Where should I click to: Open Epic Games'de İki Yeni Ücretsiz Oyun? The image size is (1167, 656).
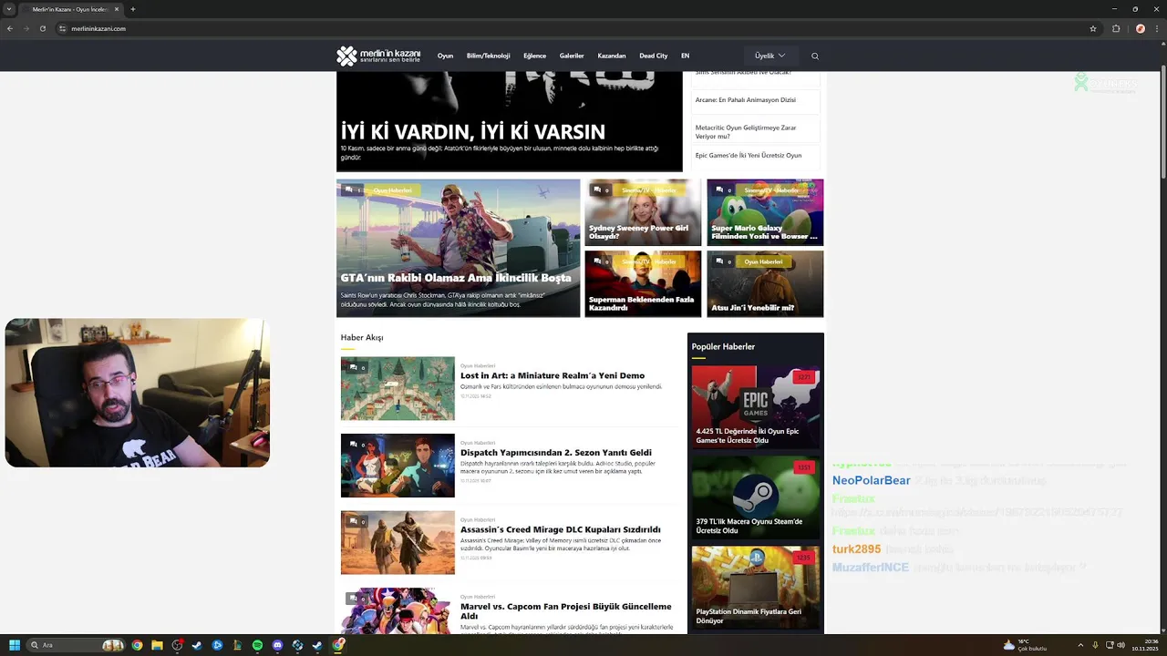[749, 156]
